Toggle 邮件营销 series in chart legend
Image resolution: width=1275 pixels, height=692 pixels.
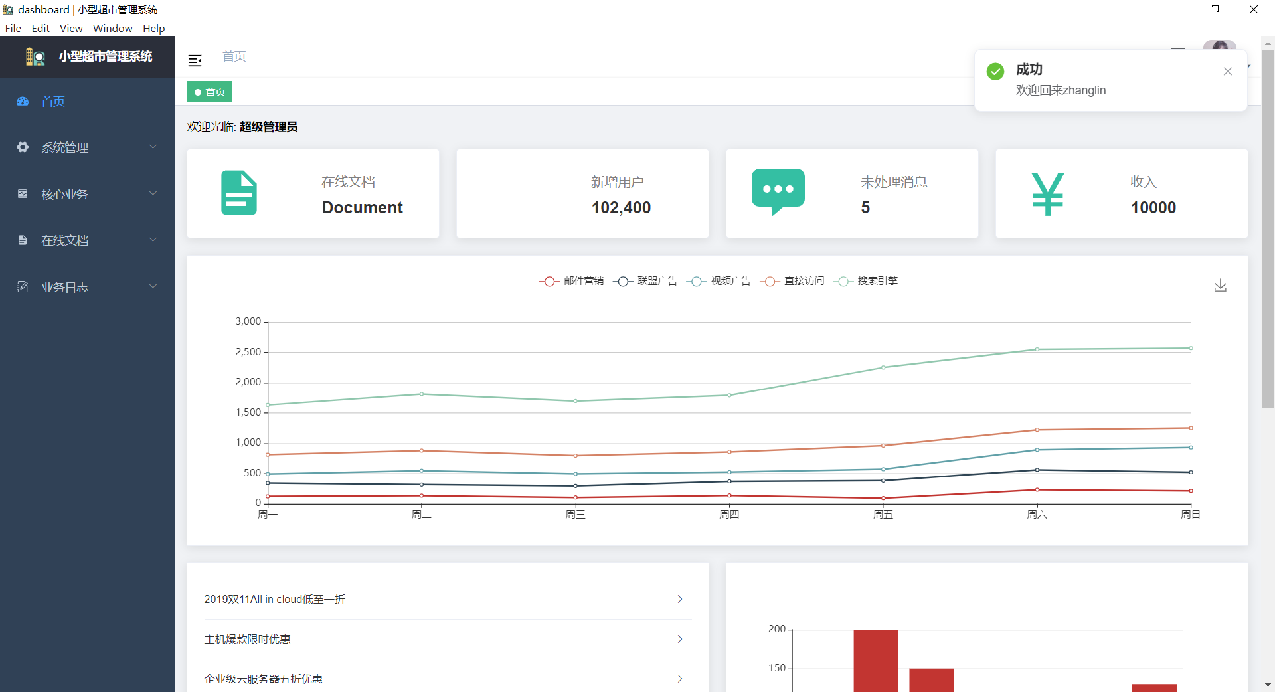click(x=572, y=282)
